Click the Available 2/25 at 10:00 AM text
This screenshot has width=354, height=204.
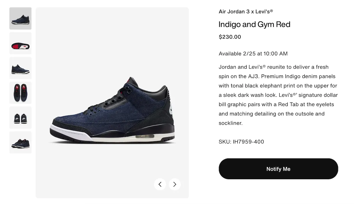(x=253, y=54)
